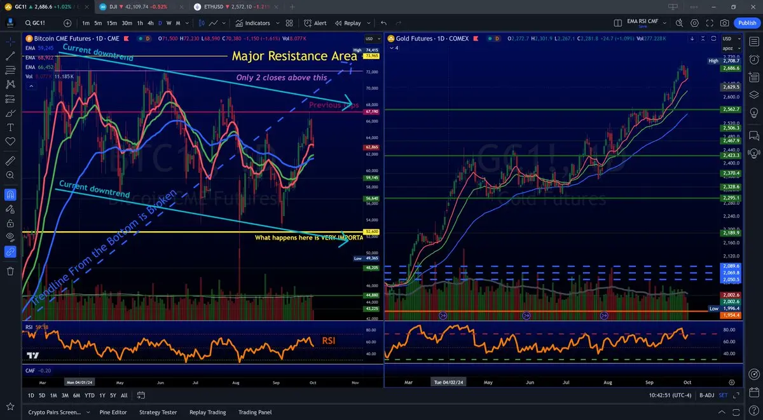
Task: Select the 4h timeframe
Action: (x=150, y=23)
